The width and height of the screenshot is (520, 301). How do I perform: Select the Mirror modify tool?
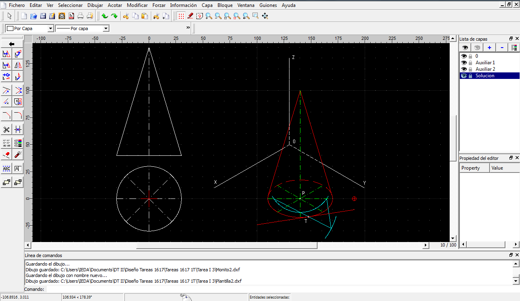tap(18, 65)
